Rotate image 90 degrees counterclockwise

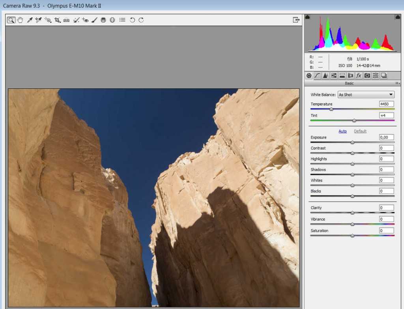(x=132, y=20)
